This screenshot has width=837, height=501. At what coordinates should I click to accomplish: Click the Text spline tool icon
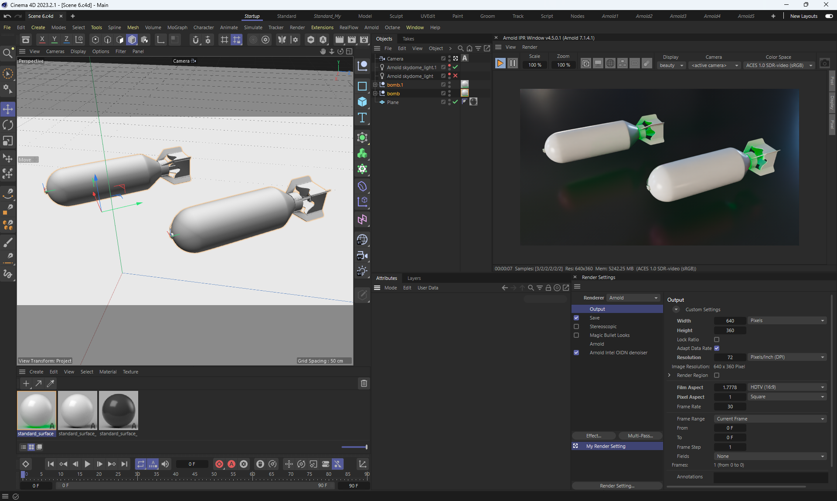click(362, 118)
